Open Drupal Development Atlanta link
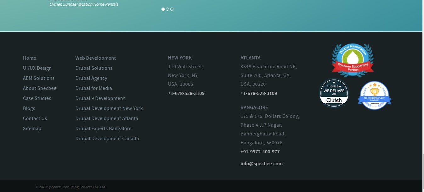 pyautogui.click(x=107, y=118)
